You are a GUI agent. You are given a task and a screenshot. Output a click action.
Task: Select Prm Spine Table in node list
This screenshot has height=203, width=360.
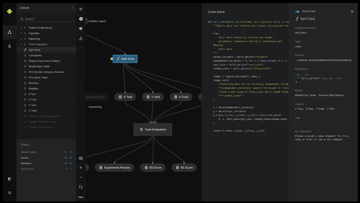38,77
